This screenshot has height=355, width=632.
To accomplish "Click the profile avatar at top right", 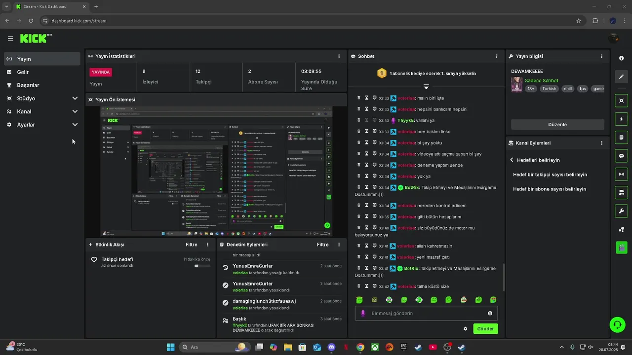I will (614, 38).
